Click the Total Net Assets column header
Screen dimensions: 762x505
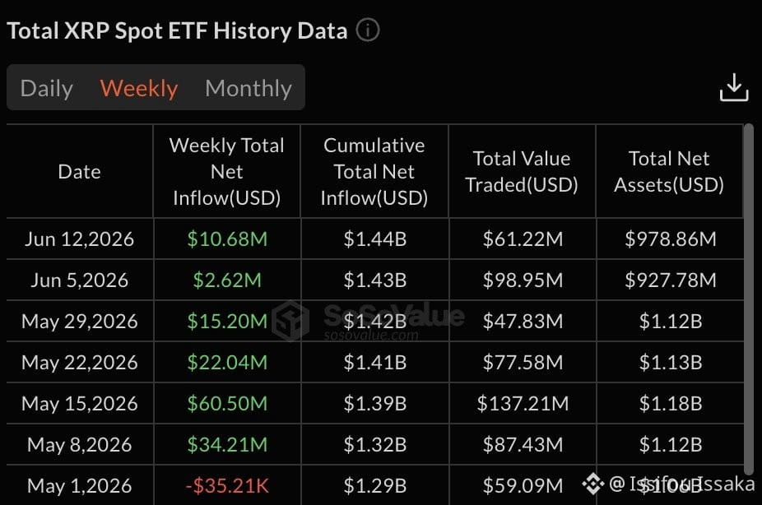(669, 172)
